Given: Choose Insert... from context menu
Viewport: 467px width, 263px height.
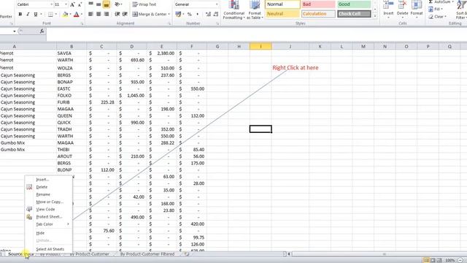Looking at the screenshot, I should pyautogui.click(x=49, y=180).
